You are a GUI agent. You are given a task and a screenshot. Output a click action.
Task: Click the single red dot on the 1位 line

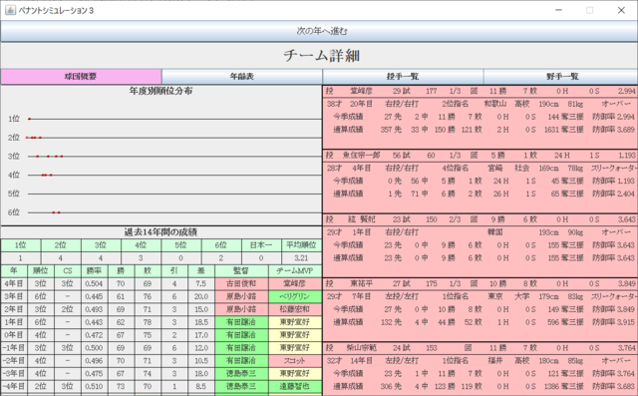pyautogui.click(x=29, y=119)
